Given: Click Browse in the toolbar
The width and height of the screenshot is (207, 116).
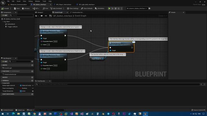Looking at the screenshot, I should click(26, 8).
